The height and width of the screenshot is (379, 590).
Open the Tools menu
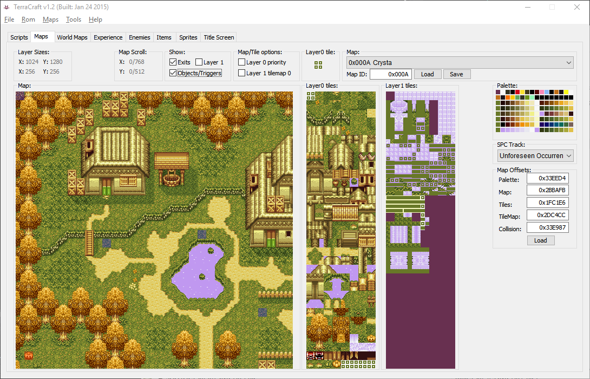(x=74, y=19)
